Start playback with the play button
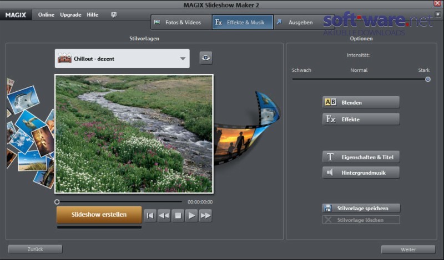The width and height of the screenshot is (444, 260). [191, 215]
